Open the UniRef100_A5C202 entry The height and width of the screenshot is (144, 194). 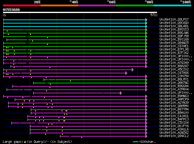[x=174, y=70]
